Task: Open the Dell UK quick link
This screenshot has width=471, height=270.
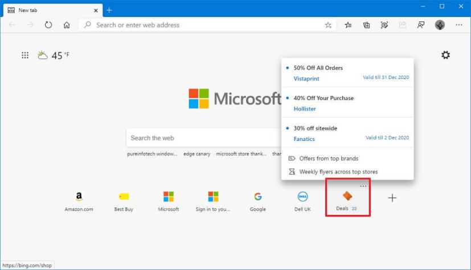Action: click(x=302, y=201)
